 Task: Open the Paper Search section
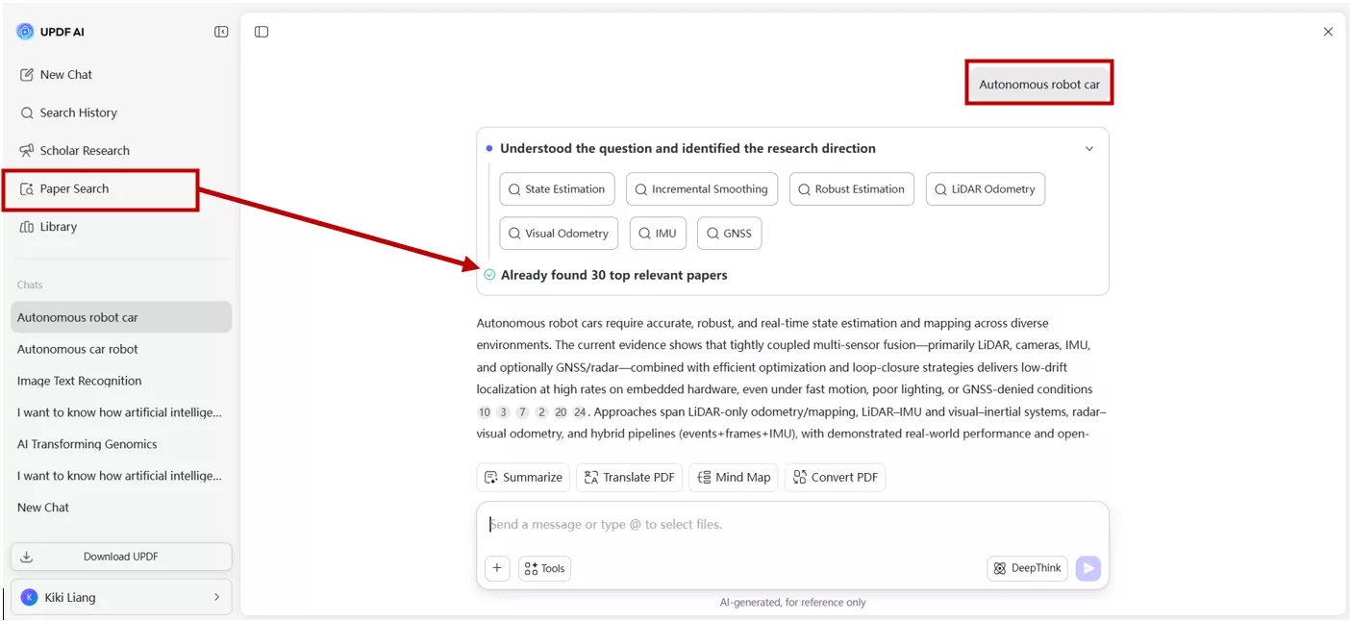coord(74,189)
